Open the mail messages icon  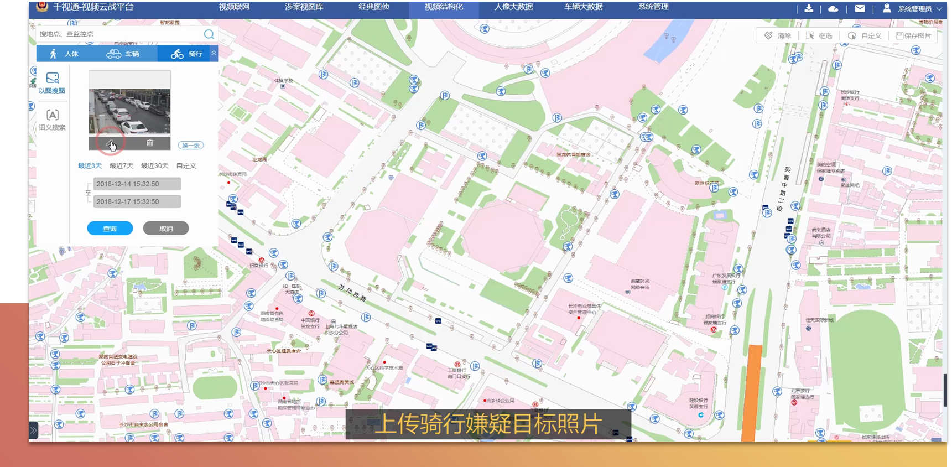coord(860,8)
